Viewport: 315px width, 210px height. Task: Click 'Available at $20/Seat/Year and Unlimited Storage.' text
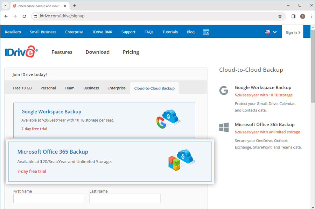click(x=64, y=162)
